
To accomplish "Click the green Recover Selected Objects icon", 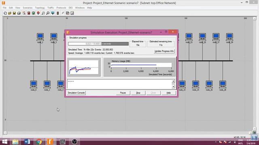I will click(33, 13).
